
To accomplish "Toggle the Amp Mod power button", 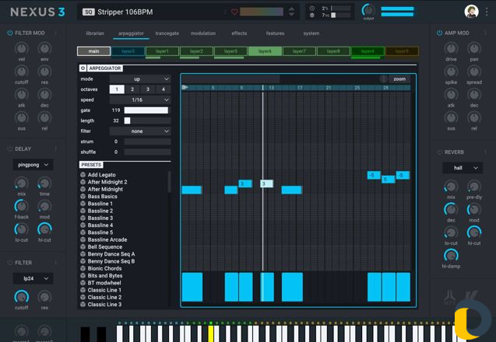I will coord(439,33).
